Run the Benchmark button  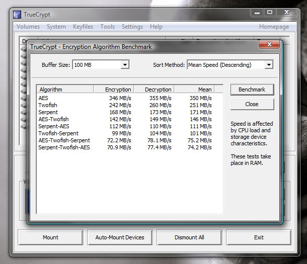point(252,90)
